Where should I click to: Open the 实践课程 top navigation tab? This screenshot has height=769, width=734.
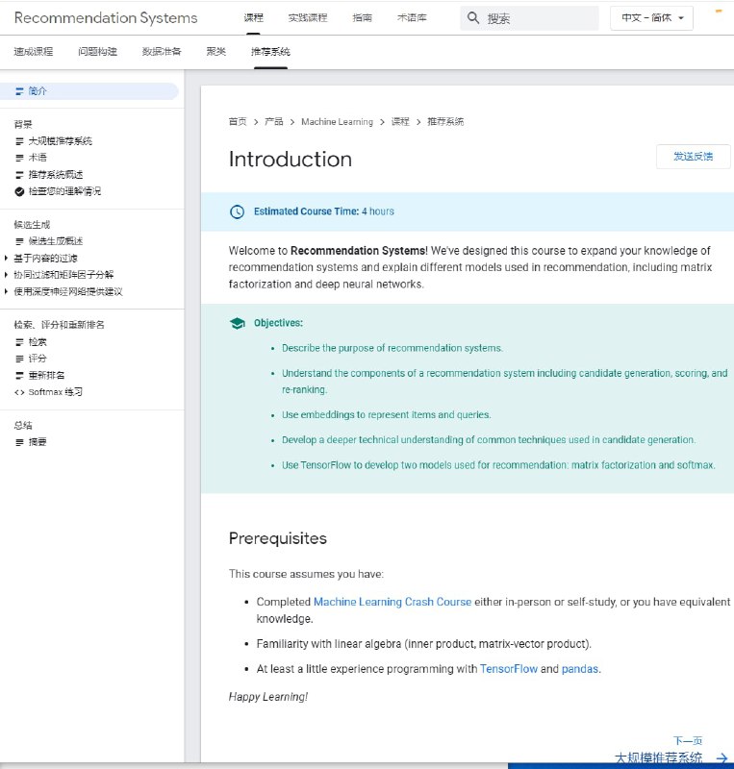pos(307,17)
